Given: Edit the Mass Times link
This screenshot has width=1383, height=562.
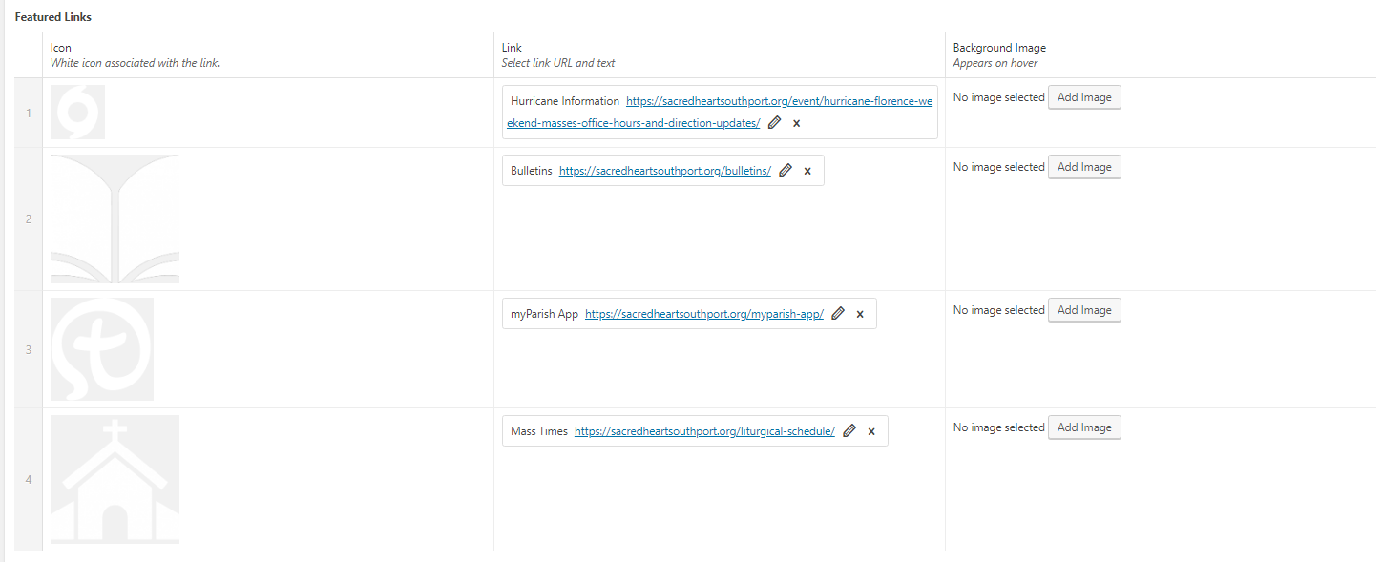Looking at the screenshot, I should click(850, 431).
